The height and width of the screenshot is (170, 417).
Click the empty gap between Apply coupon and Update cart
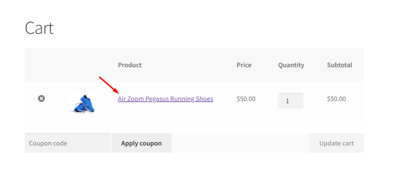pyautogui.click(x=240, y=143)
